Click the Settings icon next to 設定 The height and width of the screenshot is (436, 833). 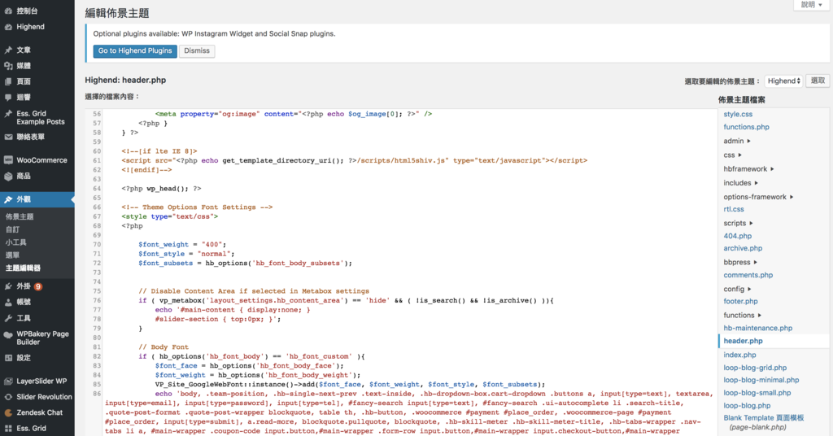pyautogui.click(x=8, y=358)
